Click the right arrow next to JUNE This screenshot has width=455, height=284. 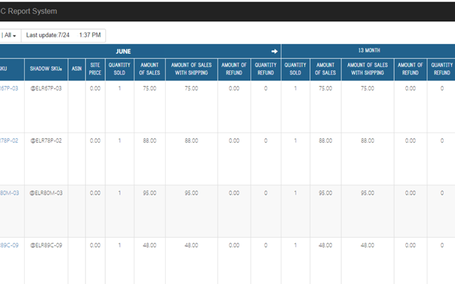(x=274, y=51)
